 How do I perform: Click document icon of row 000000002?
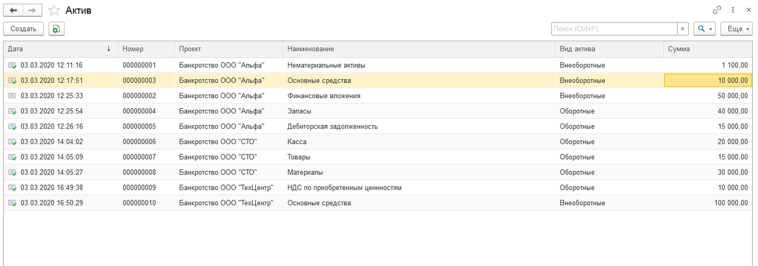pos(12,96)
